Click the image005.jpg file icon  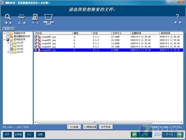click(x=39, y=40)
